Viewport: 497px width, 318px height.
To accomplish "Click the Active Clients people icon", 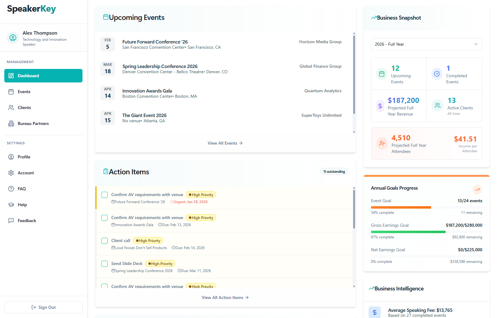I will tap(438, 105).
